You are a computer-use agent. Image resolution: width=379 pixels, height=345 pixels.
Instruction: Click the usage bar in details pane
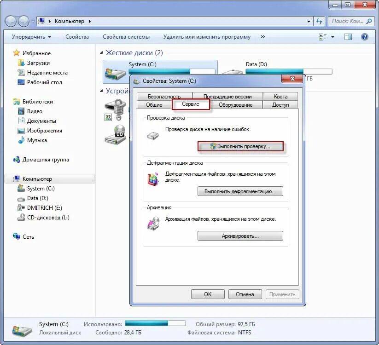click(155, 323)
